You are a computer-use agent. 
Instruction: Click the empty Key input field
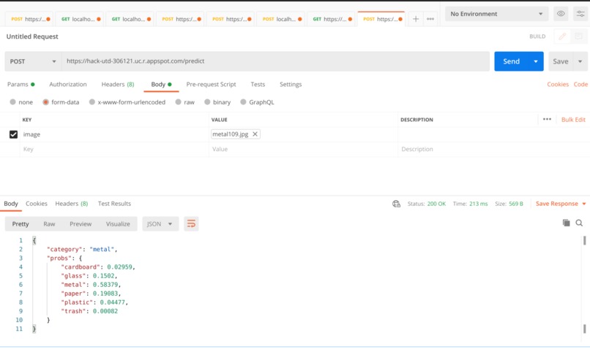point(114,150)
